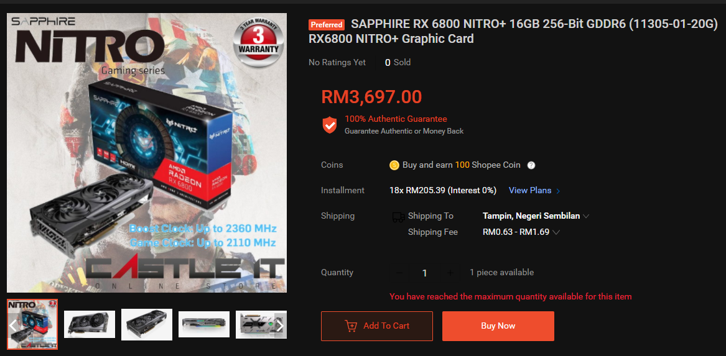The height and width of the screenshot is (356, 726).
Task: Click the gold Shopee Coin icon
Action: click(394, 165)
